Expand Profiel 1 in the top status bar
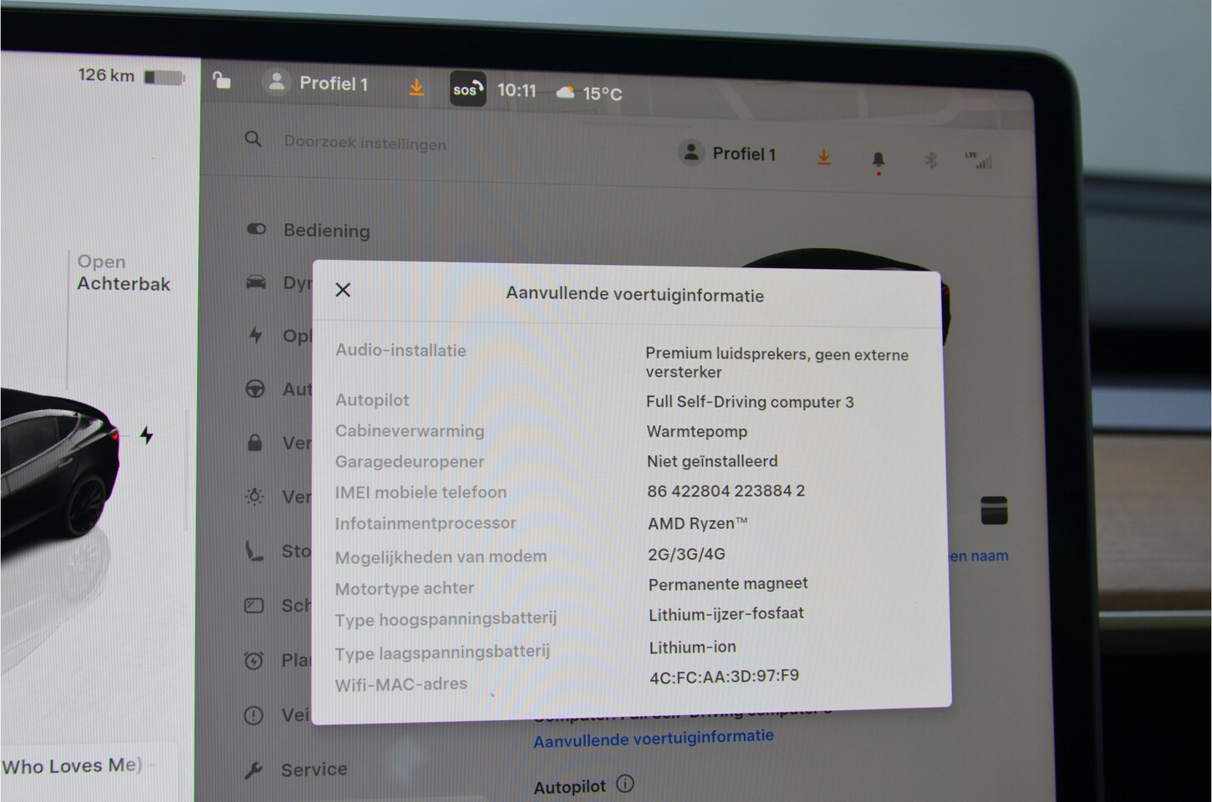 tap(317, 83)
